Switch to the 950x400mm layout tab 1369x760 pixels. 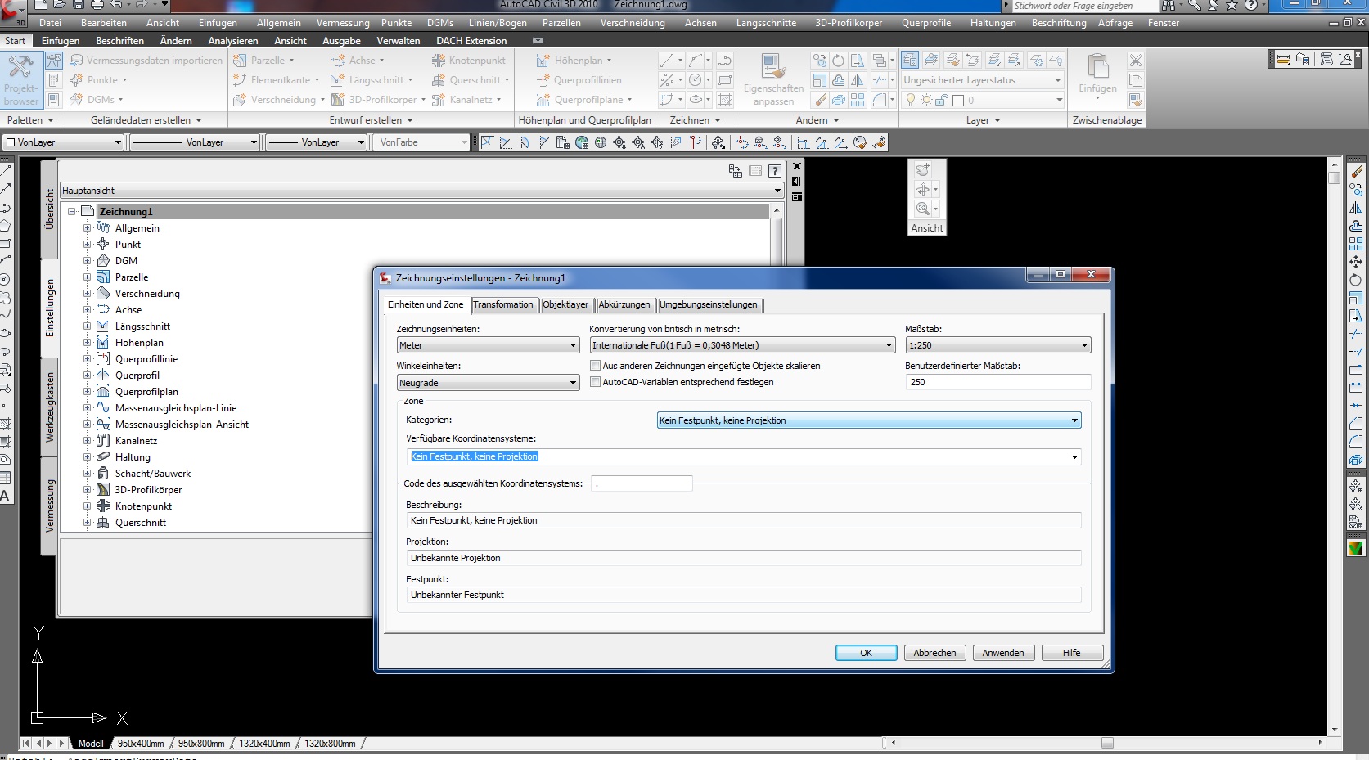pos(141,744)
